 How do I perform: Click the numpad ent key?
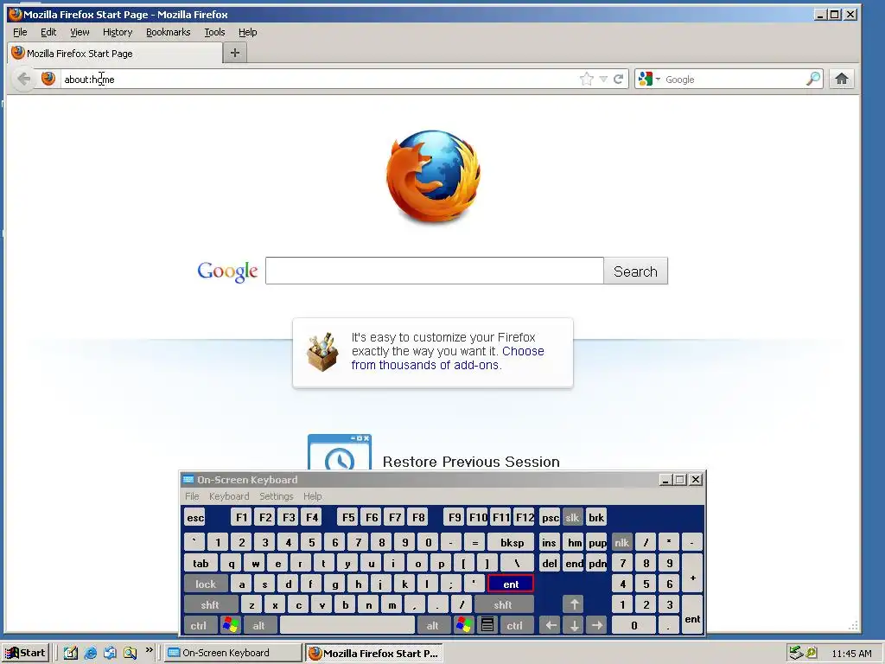pyautogui.click(x=692, y=616)
